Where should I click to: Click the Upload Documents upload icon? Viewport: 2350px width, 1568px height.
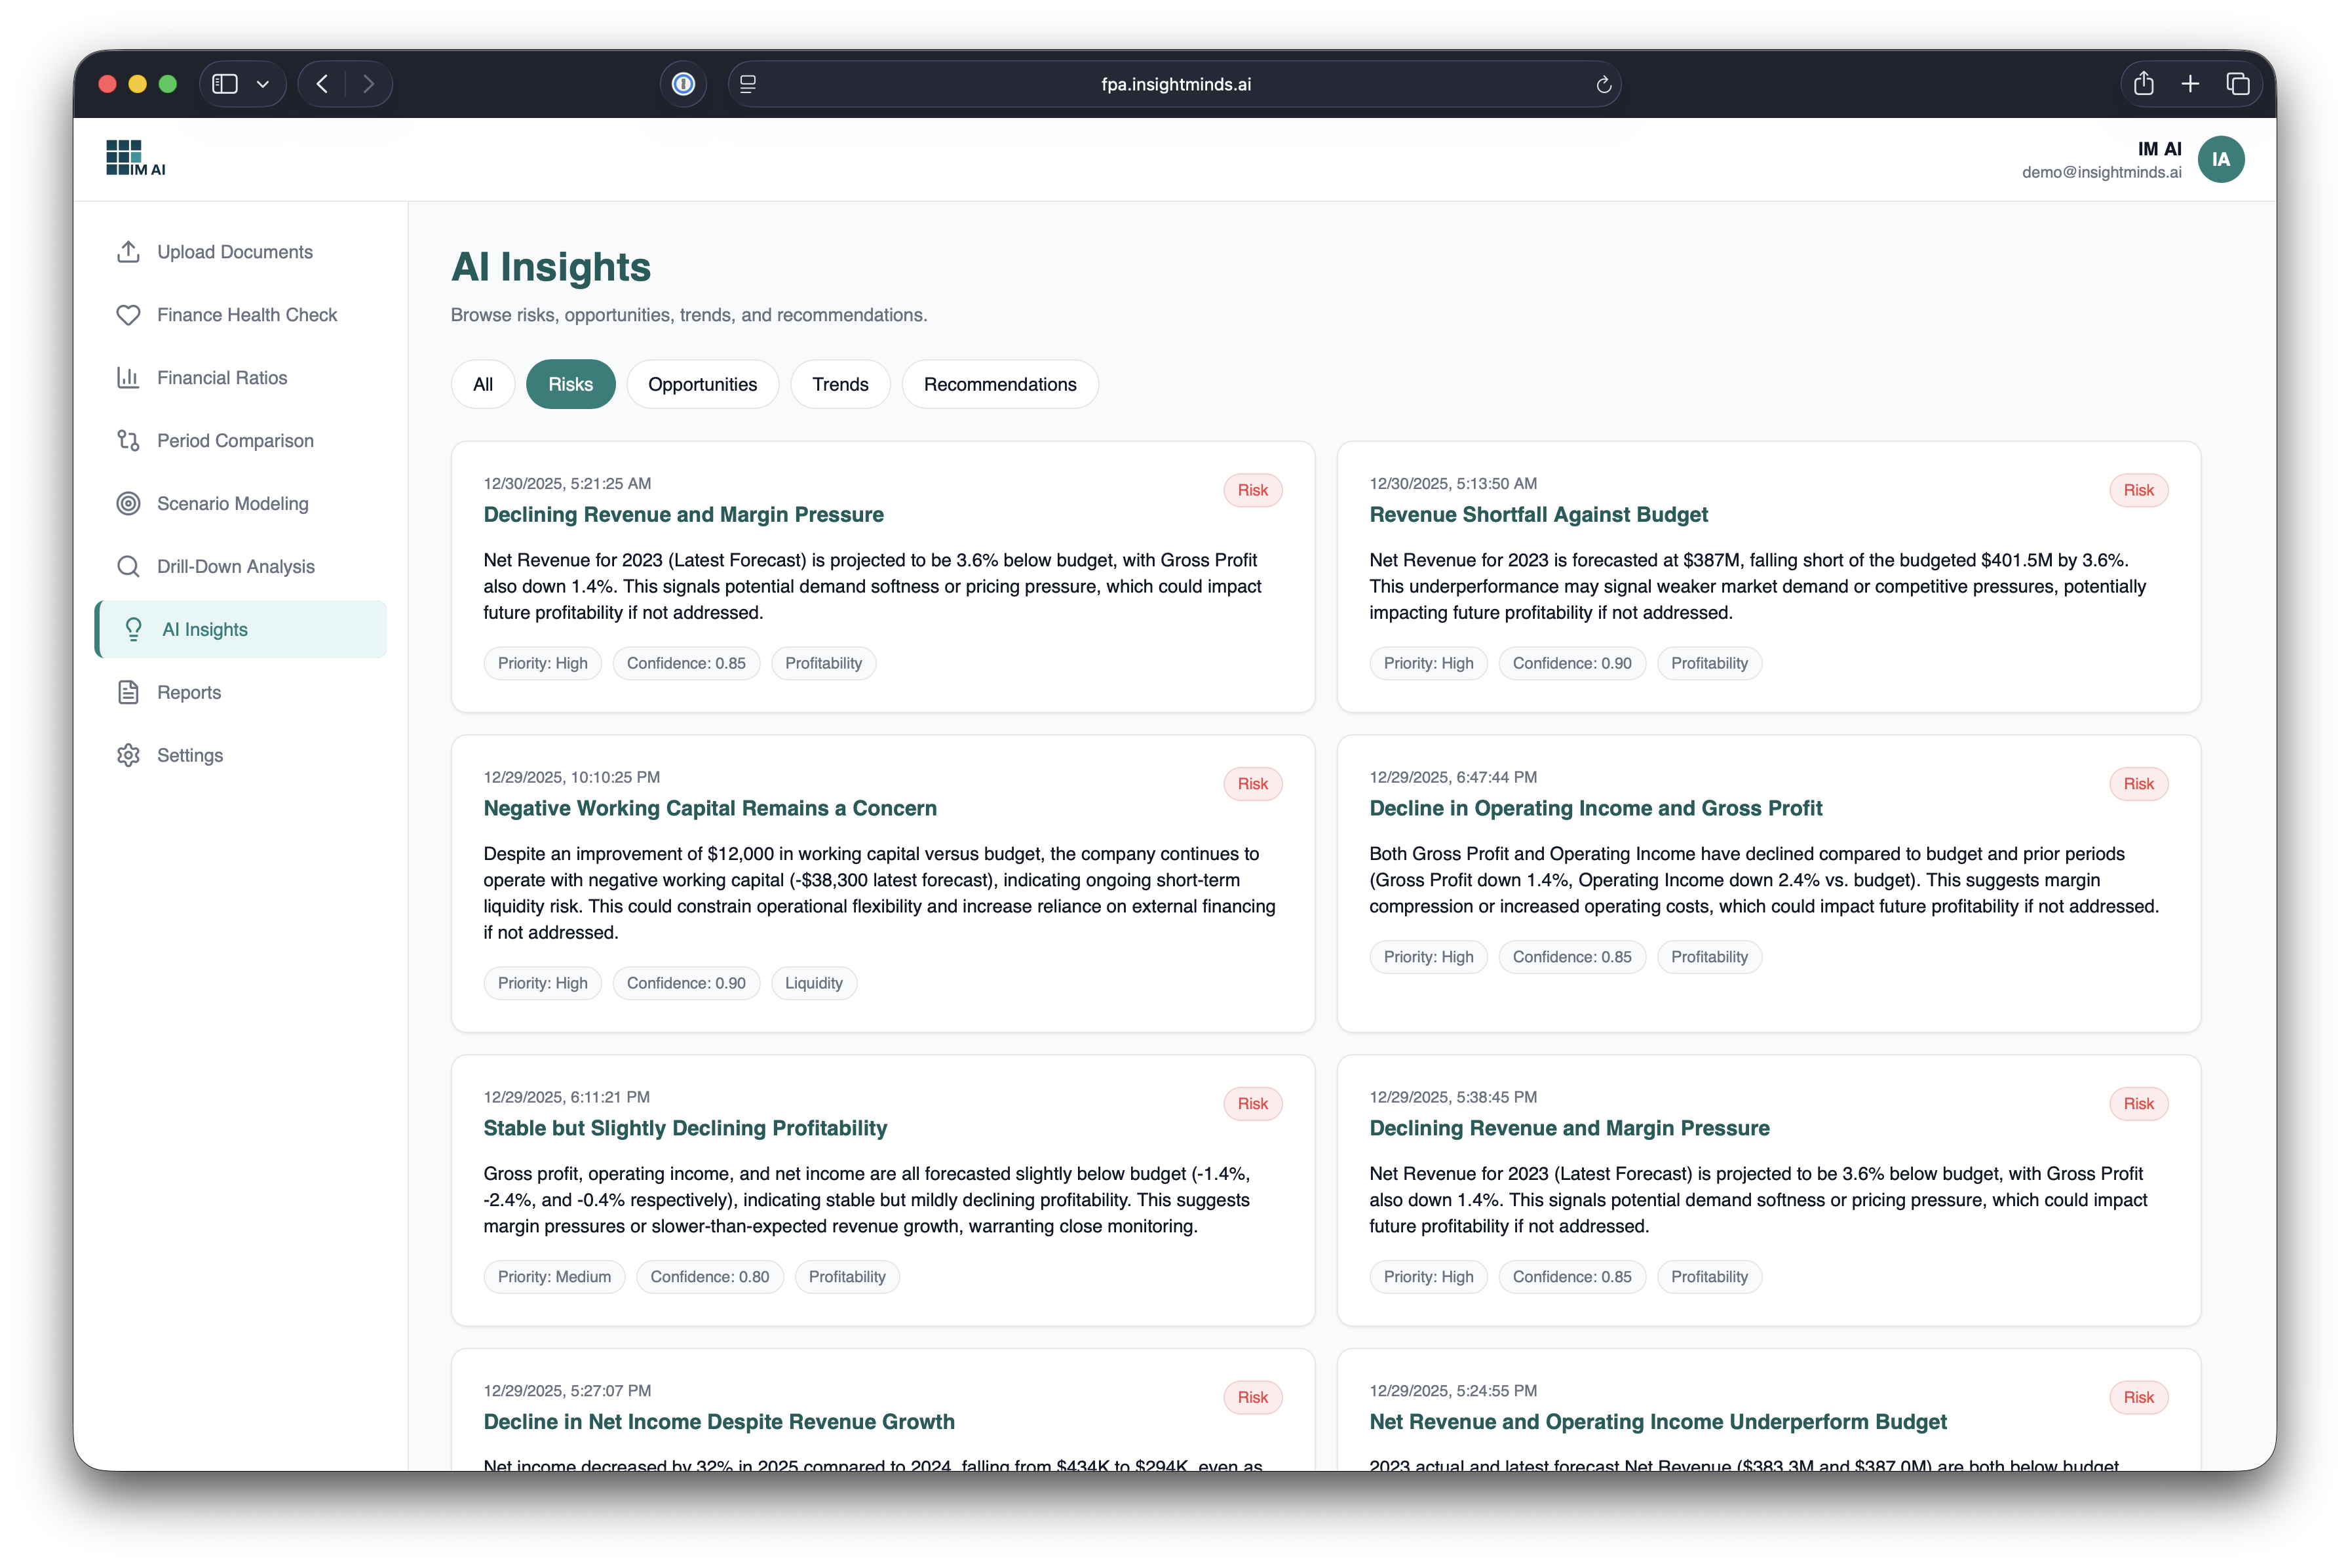pyautogui.click(x=128, y=252)
